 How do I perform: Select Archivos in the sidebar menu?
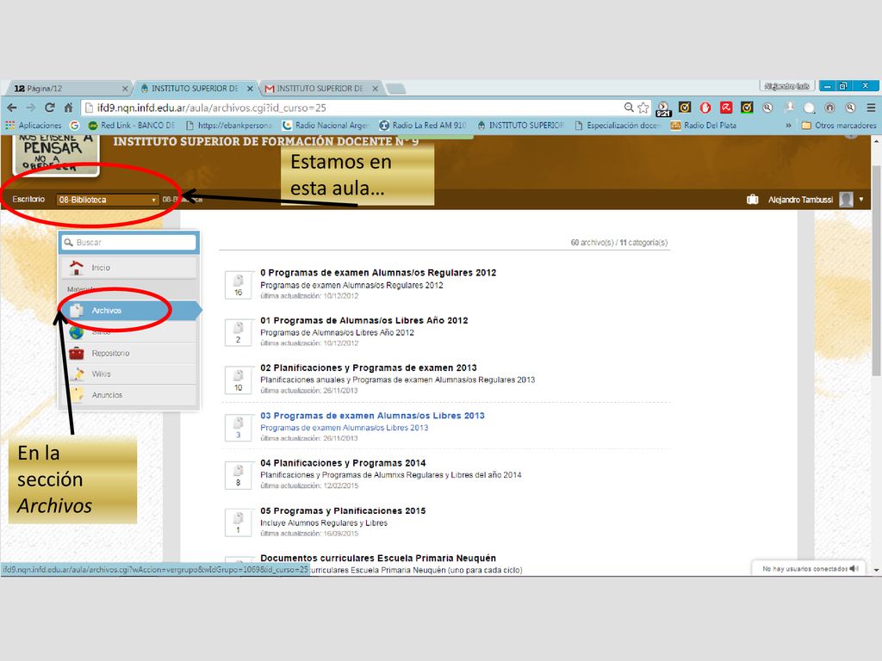click(129, 310)
